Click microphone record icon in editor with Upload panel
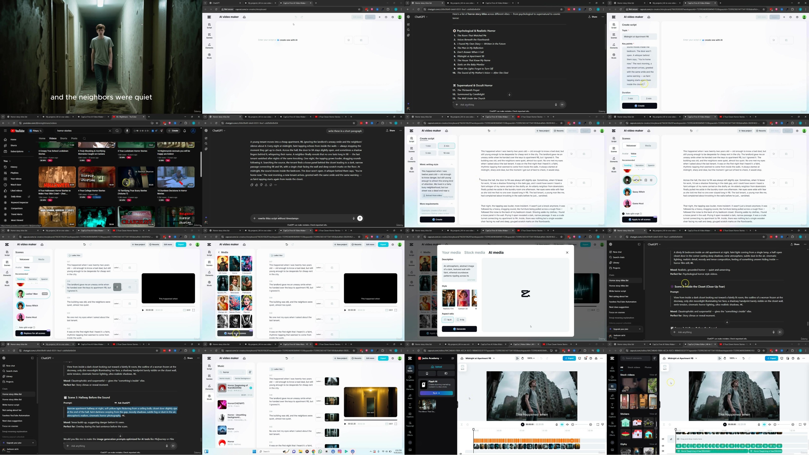 pyautogui.click(x=556, y=425)
